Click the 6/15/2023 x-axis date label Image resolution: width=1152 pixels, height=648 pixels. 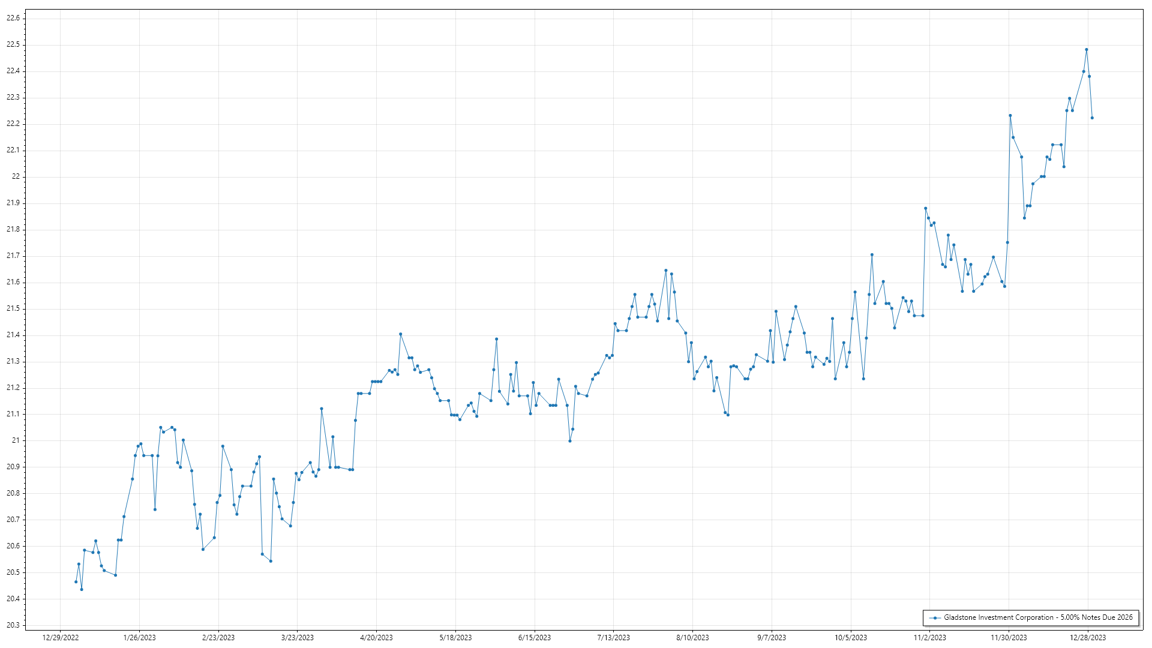[535, 638]
